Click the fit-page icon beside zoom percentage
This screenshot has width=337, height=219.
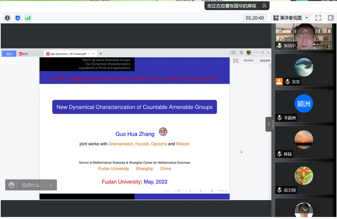click(x=236, y=61)
